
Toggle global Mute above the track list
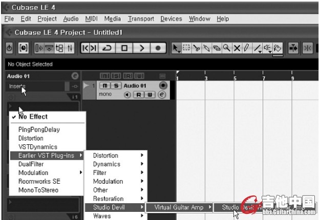point(105,76)
